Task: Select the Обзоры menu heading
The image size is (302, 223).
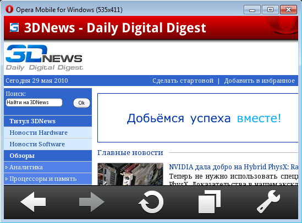Action: tap(48, 156)
